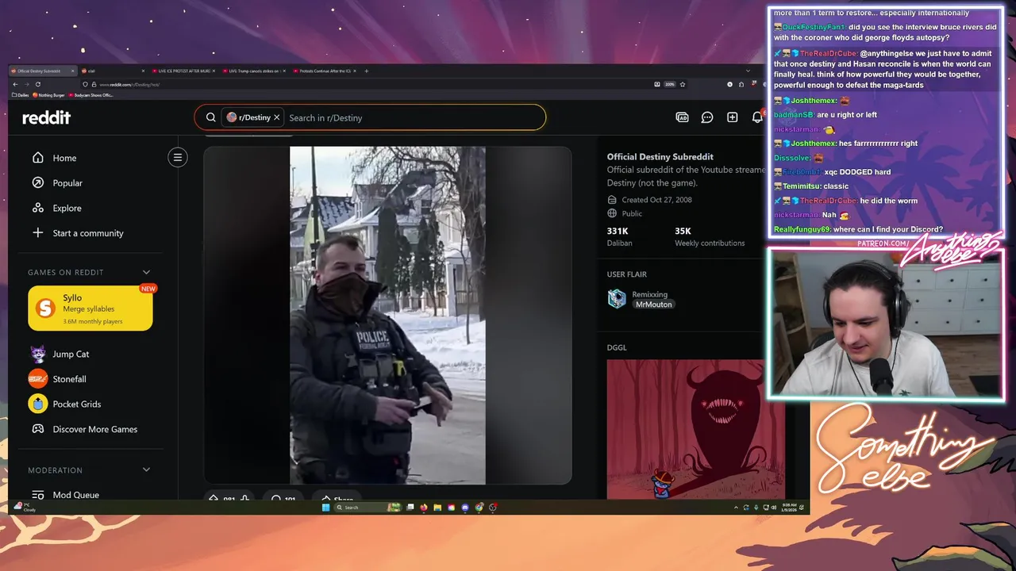This screenshot has width=1016, height=571.
Task: Open the browser tab list chevron
Action: tap(748, 71)
